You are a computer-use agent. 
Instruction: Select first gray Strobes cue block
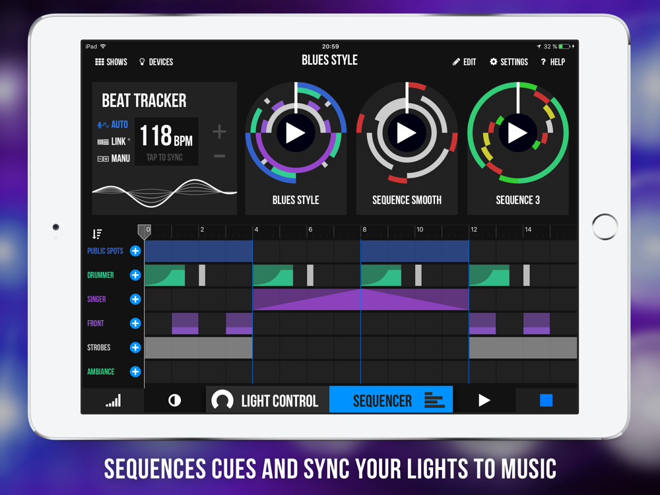pos(199,348)
